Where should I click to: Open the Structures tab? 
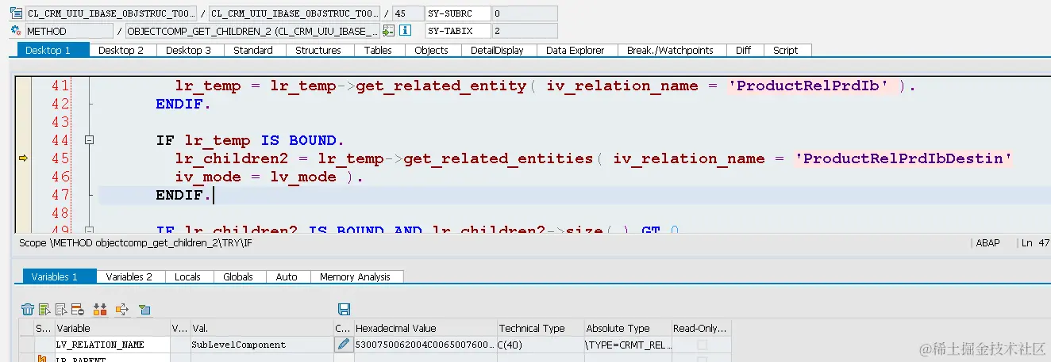click(x=318, y=50)
